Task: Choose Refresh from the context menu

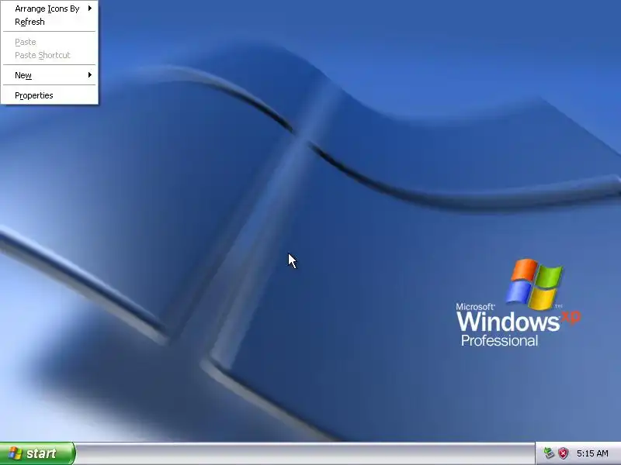Action: (x=50, y=22)
